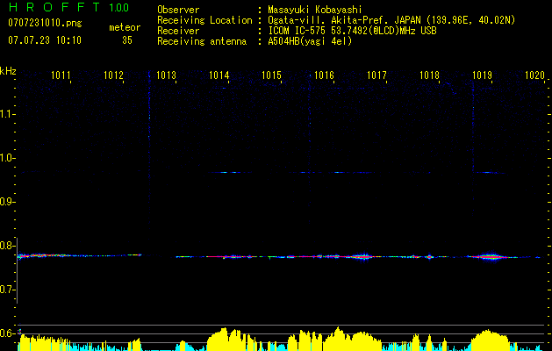Screen dimensions: 552x351
Task: Click the 1017 time marker
Action: click(376, 75)
